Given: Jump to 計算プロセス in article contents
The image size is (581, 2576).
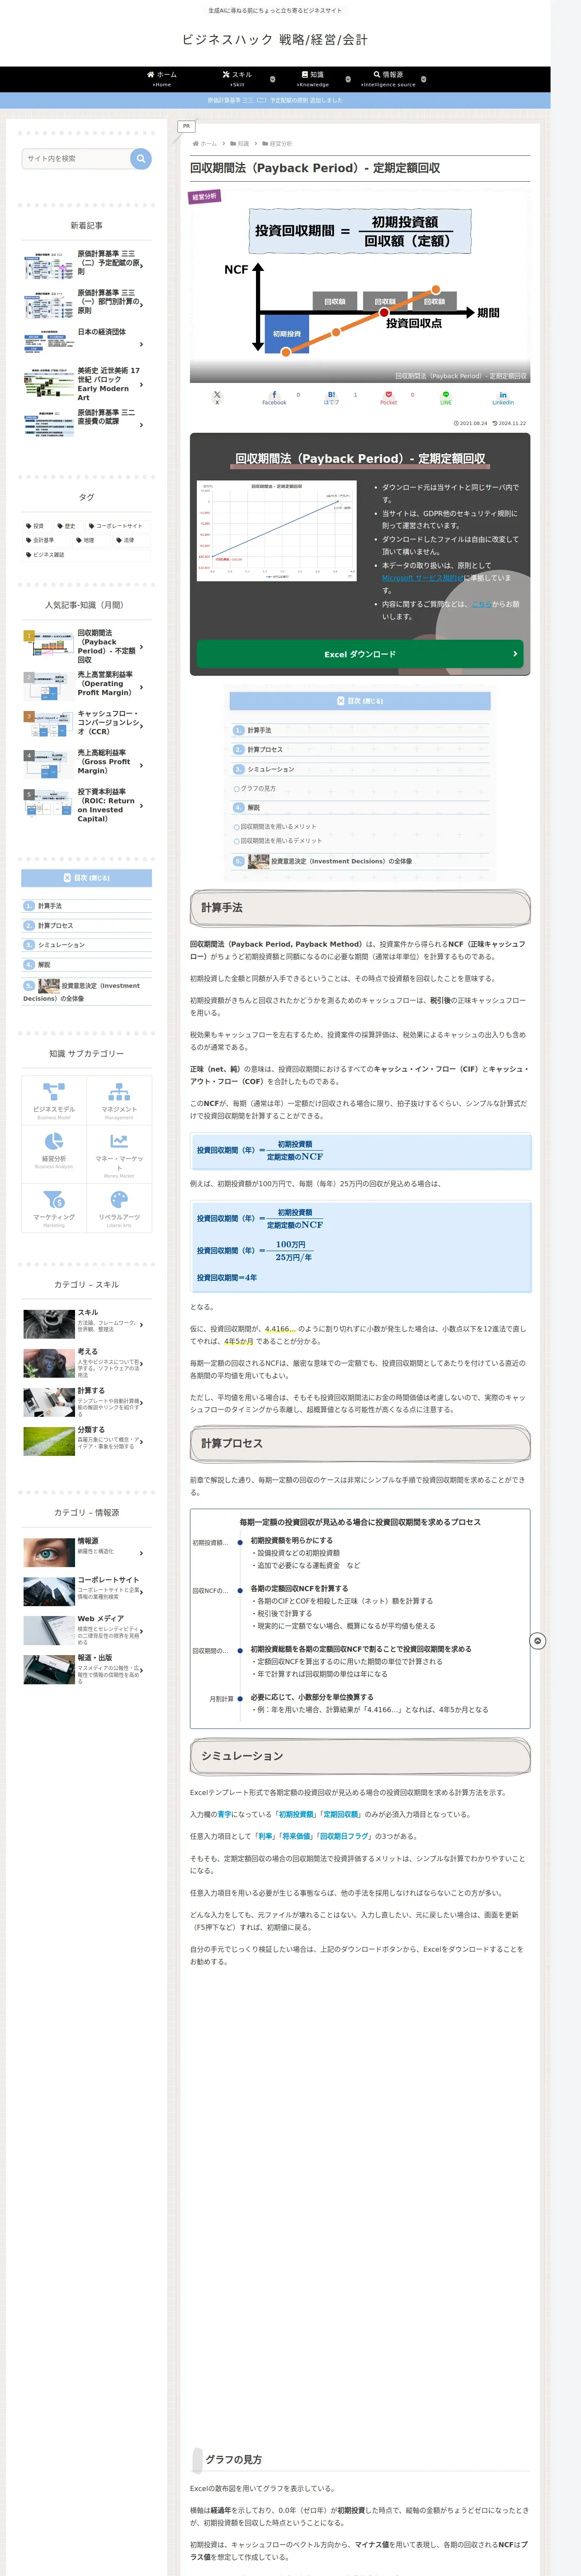Looking at the screenshot, I should 265,749.
